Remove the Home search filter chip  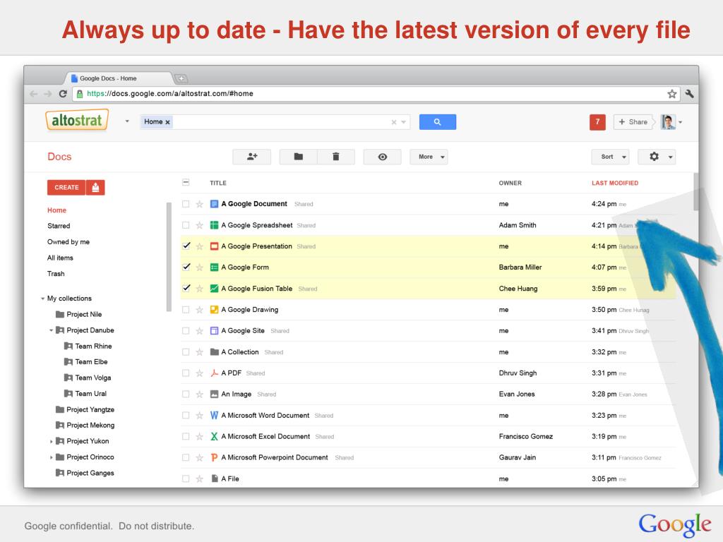168,122
